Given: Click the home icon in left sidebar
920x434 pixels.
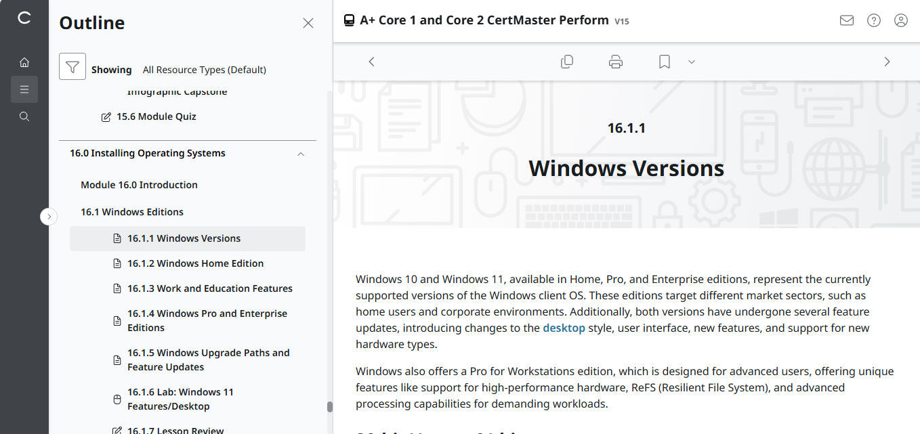Looking at the screenshot, I should point(24,62).
